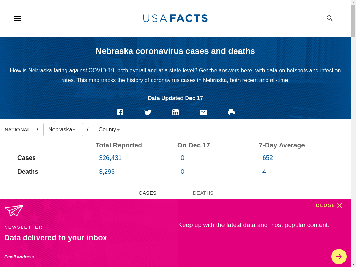Print the page using printer icon
Image resolution: width=356 pixels, height=267 pixels.
(231, 112)
